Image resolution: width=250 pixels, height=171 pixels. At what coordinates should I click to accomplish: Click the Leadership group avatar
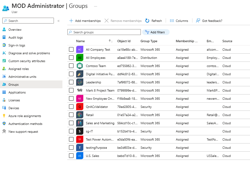(80, 82)
